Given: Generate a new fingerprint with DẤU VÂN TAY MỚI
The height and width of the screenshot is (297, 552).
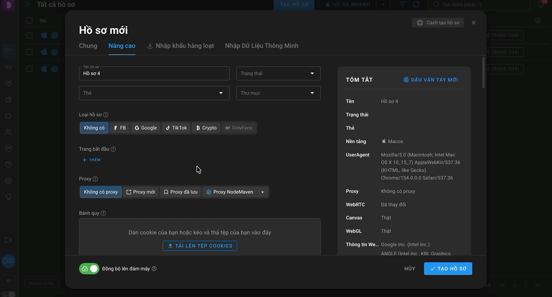Looking at the screenshot, I should click(431, 80).
